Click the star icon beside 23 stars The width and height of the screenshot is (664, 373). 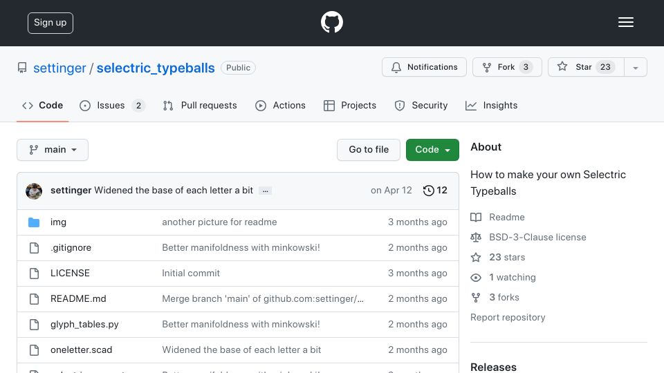pos(476,257)
